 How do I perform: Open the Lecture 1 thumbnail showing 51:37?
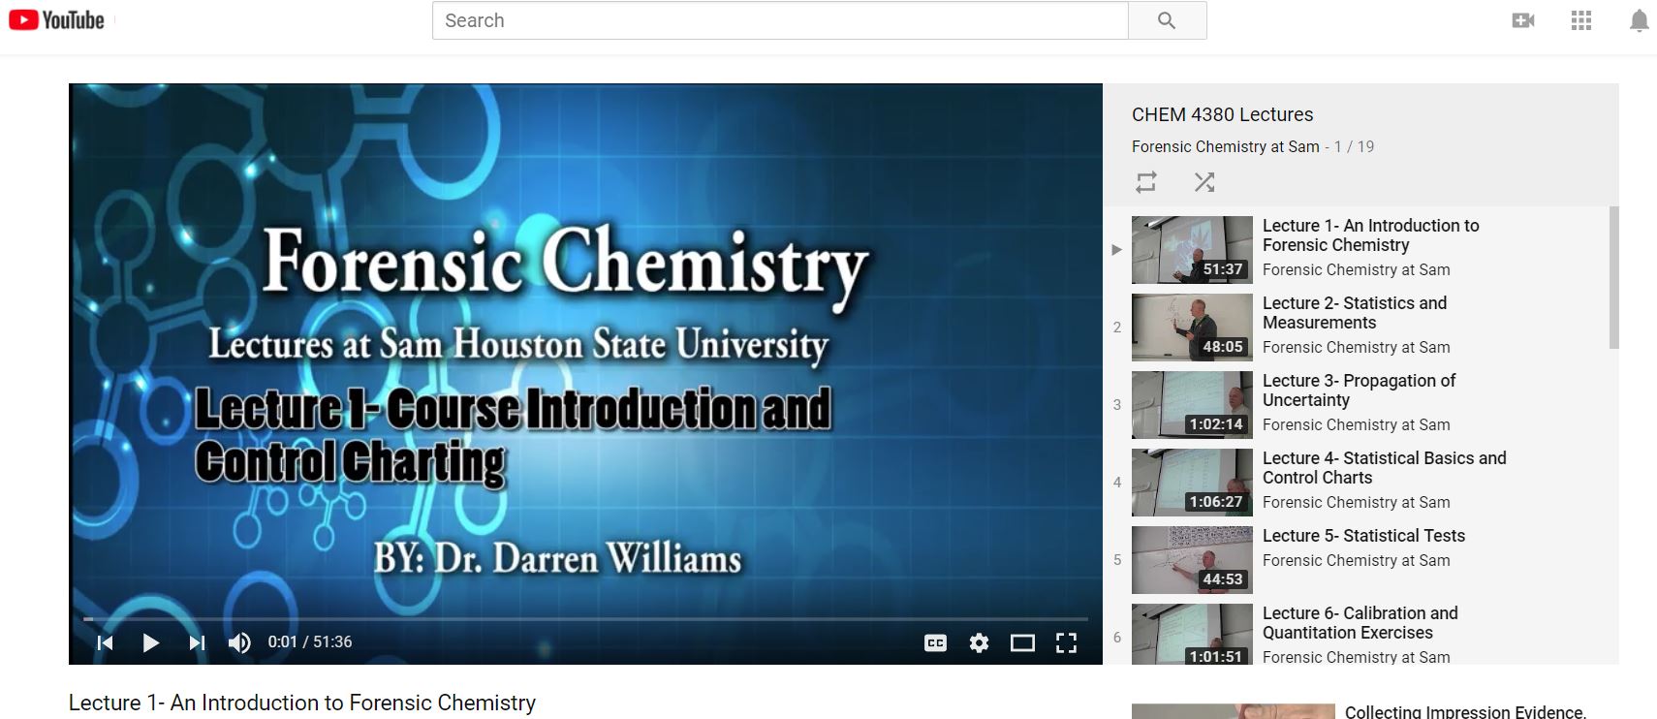pos(1192,250)
